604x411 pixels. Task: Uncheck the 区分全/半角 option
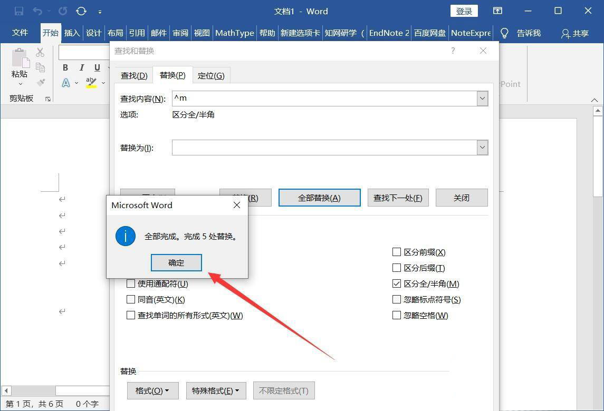pyautogui.click(x=396, y=283)
